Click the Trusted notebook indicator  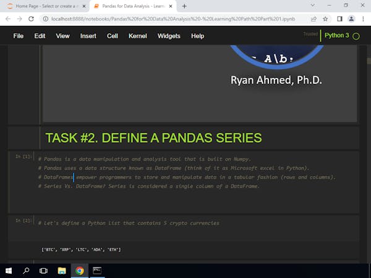(310, 34)
